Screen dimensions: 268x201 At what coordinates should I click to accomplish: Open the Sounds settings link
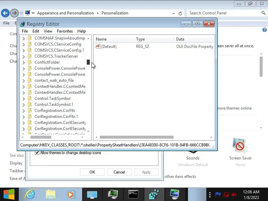pos(193,158)
